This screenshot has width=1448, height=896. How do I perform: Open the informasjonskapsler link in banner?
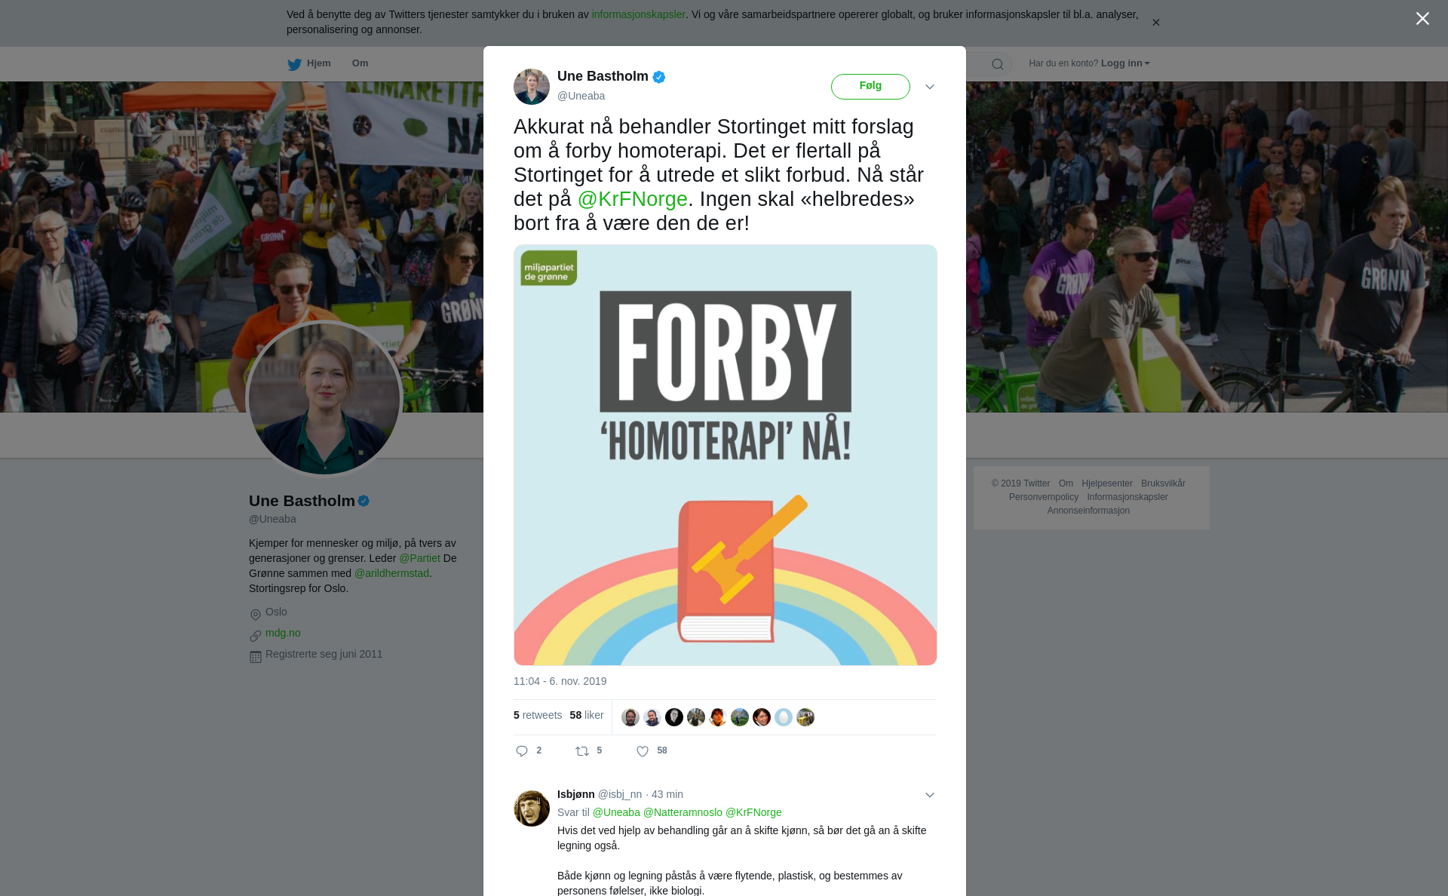[x=638, y=14]
